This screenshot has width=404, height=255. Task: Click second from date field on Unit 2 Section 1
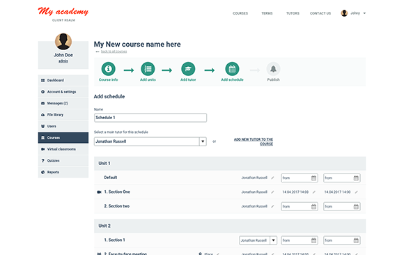click(341, 240)
